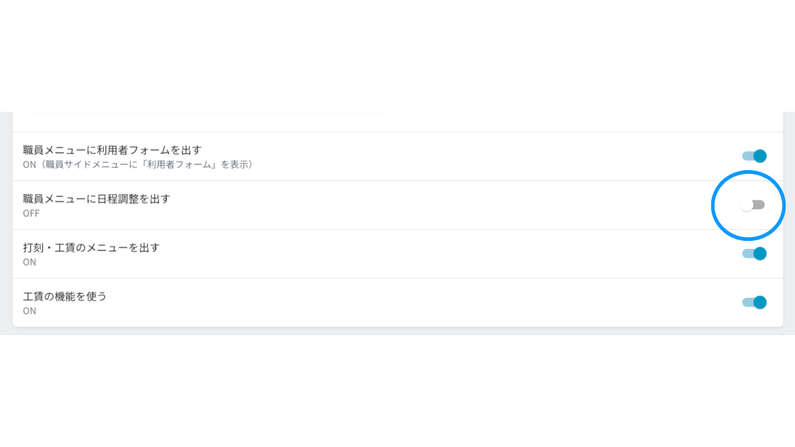
Task: Click the 職員メニューに利用者フォームを出す label
Action: pyautogui.click(x=112, y=150)
